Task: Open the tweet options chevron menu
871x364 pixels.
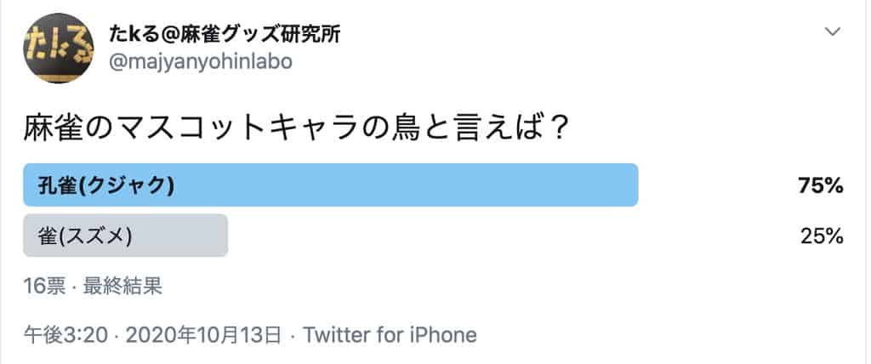Action: [833, 32]
